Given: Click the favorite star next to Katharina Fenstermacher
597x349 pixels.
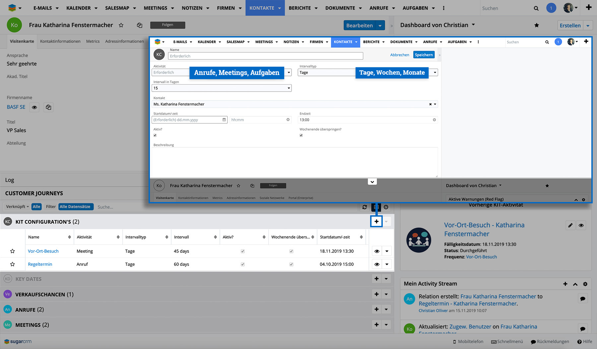Looking at the screenshot, I should click(x=121, y=25).
